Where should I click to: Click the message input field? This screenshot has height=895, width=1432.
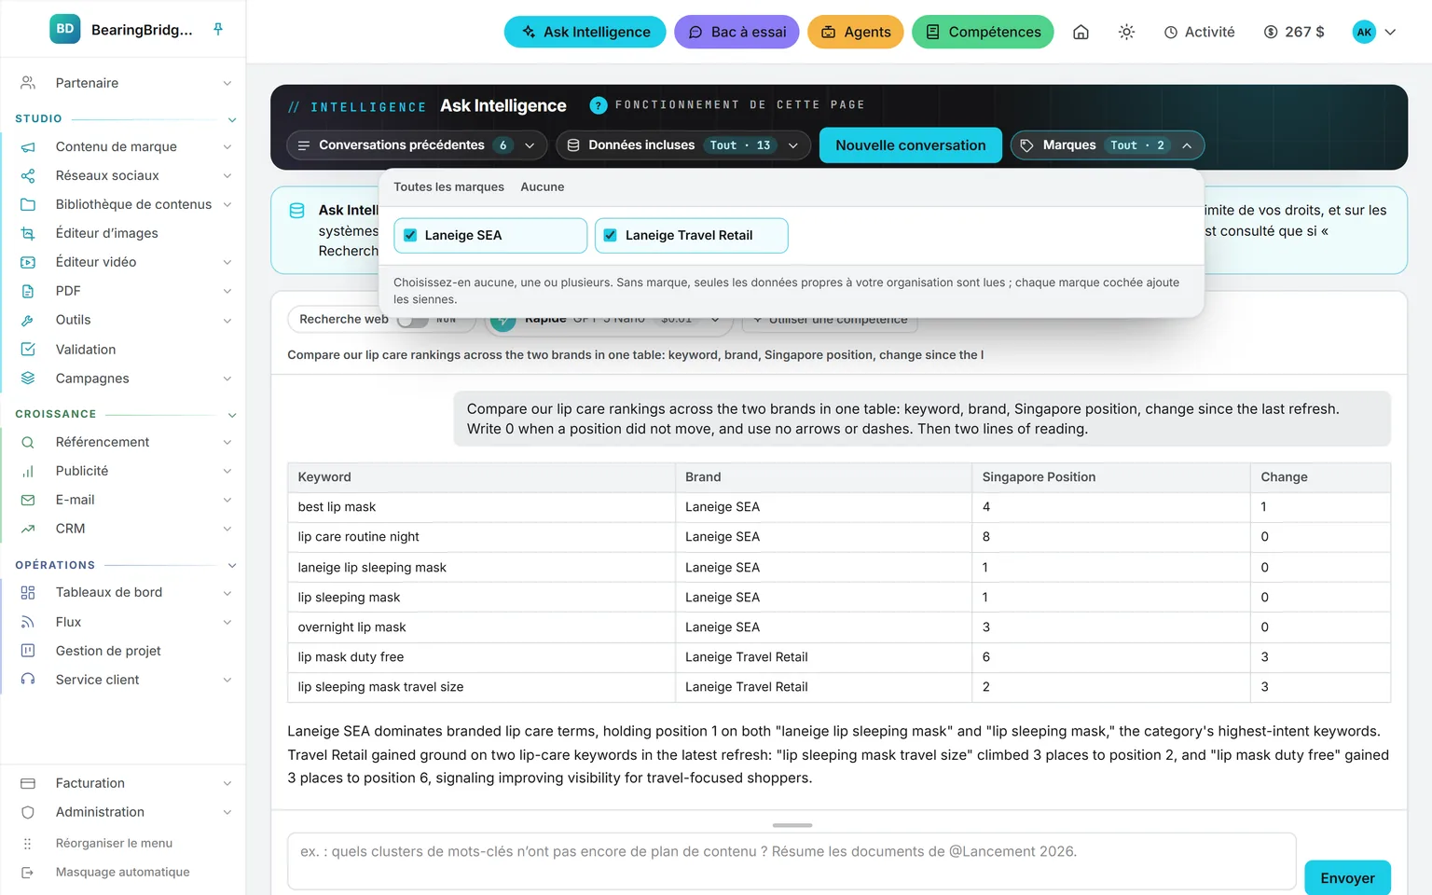click(x=792, y=861)
